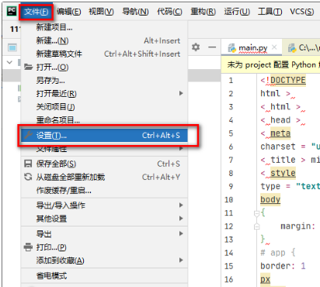Collapse the project tree chevron

click(9, 62)
